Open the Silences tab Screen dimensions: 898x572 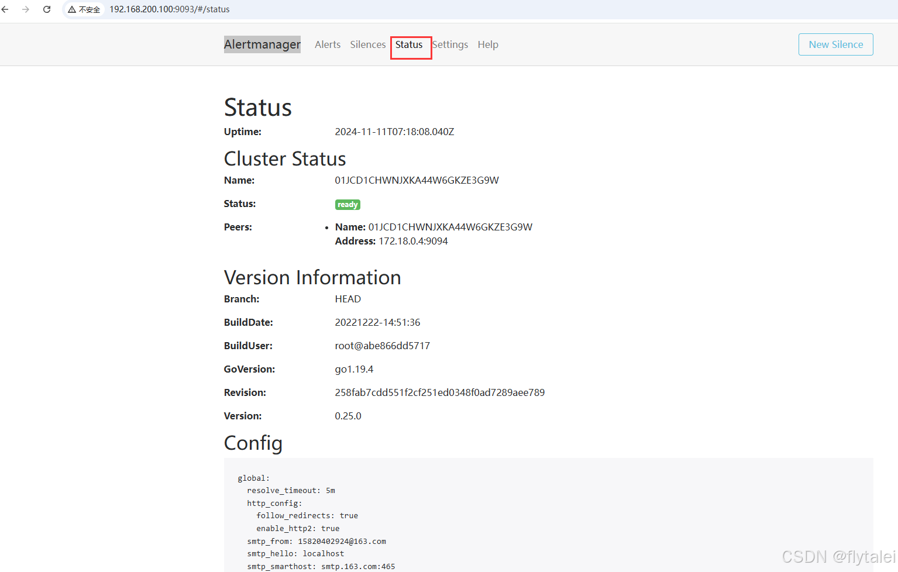(x=368, y=44)
